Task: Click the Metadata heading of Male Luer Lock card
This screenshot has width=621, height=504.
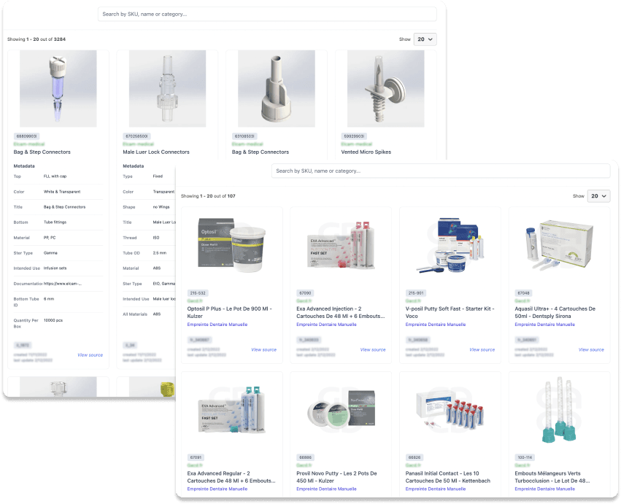Action: click(x=133, y=166)
